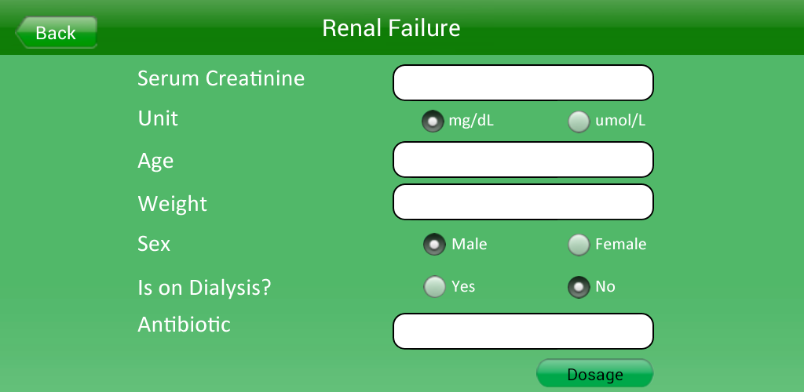804x392 pixels.
Task: Click the Renal Failure title
Action: [391, 29]
